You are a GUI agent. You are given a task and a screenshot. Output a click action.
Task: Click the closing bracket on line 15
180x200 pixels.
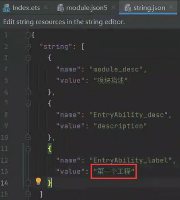click(41, 194)
